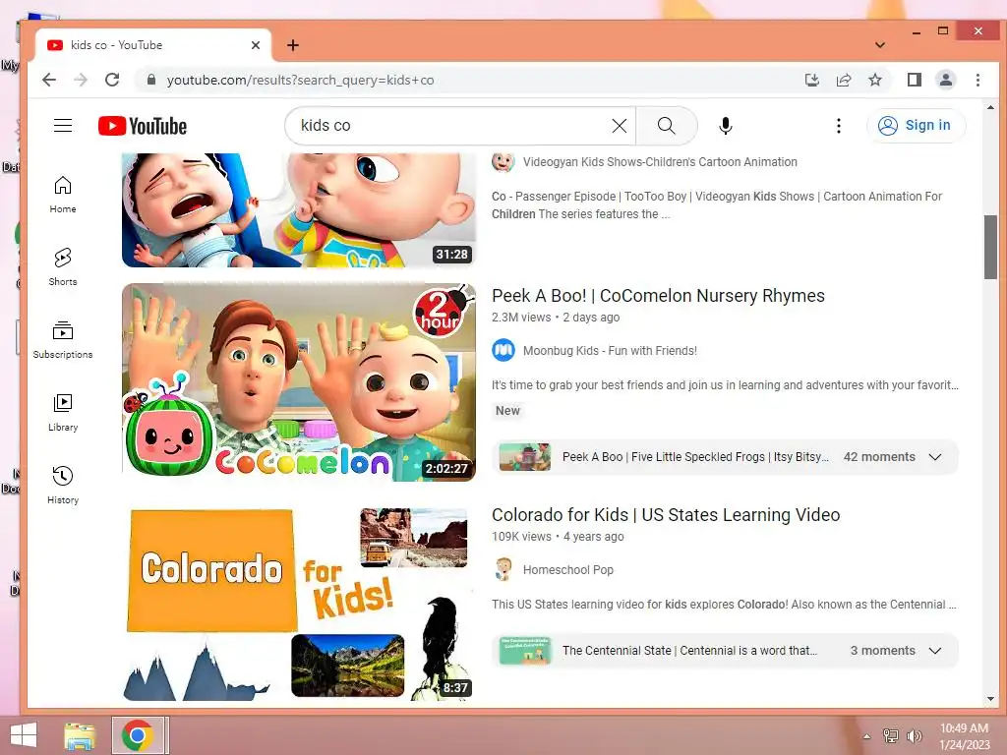Click the volume speaker tray icon
1007x755 pixels.
(914, 735)
